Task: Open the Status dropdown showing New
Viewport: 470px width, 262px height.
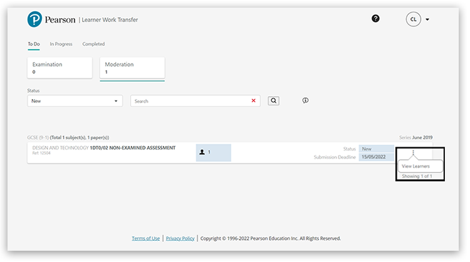Action: (x=75, y=101)
